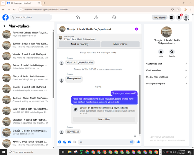Choose a sticker icon in composer
Screen dimensions: 194x155
coord(69,142)
